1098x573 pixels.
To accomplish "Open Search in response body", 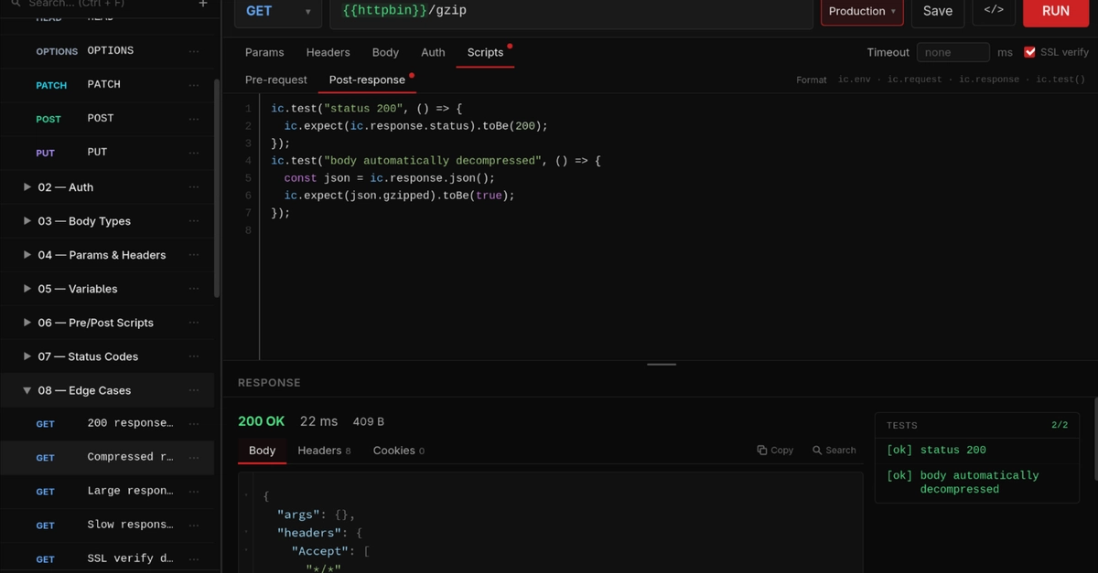I will pyautogui.click(x=834, y=450).
